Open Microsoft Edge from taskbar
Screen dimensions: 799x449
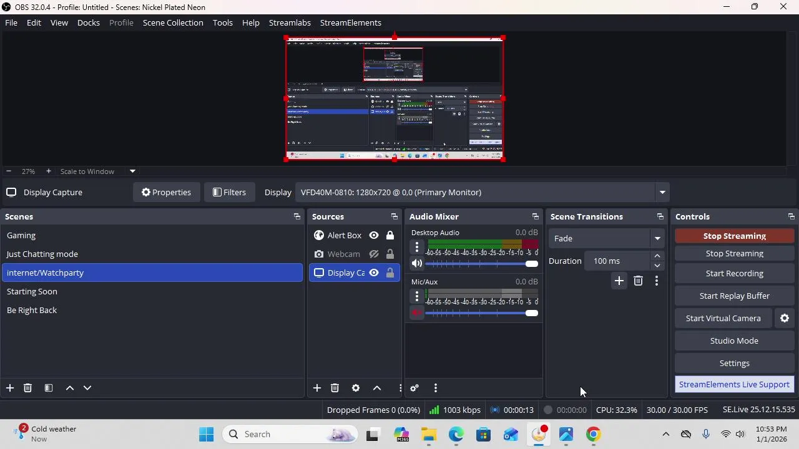click(456, 434)
